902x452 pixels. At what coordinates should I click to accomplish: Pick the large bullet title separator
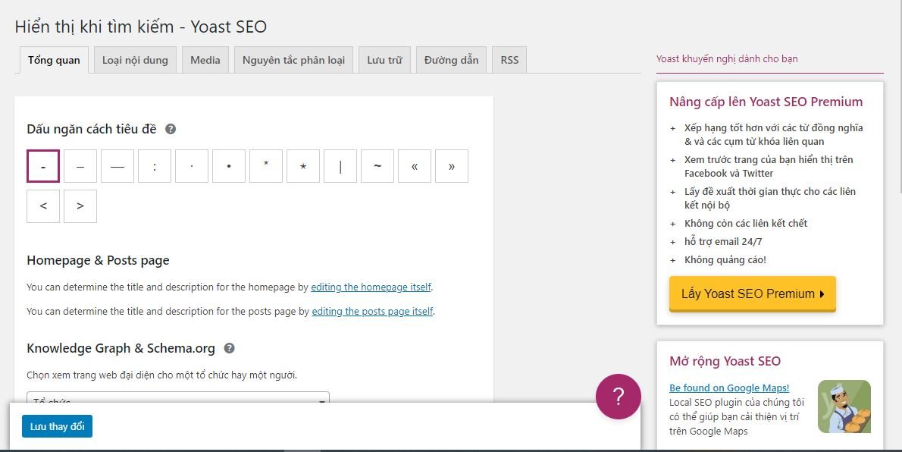(x=229, y=166)
